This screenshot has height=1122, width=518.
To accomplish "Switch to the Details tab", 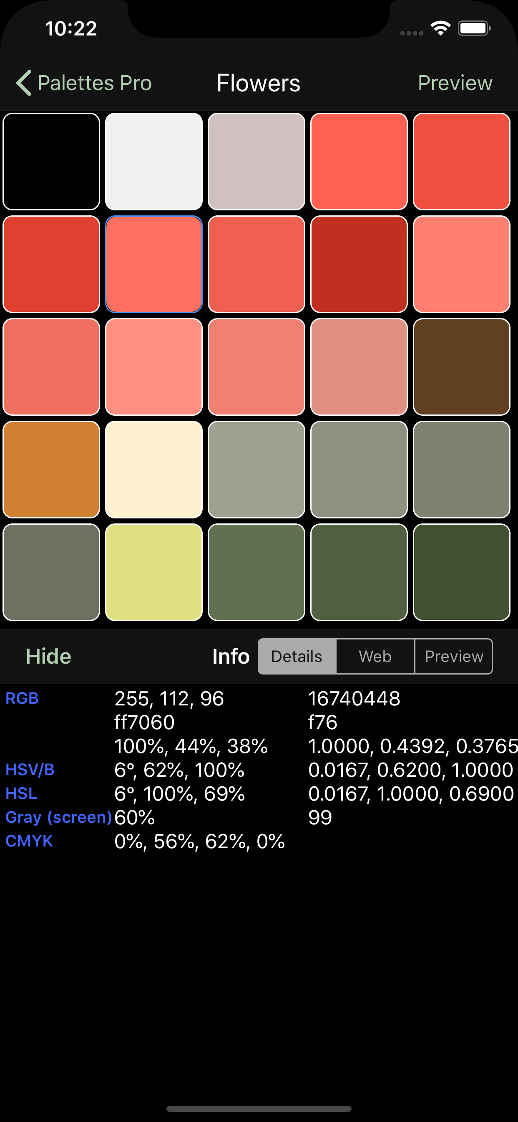I will (297, 656).
